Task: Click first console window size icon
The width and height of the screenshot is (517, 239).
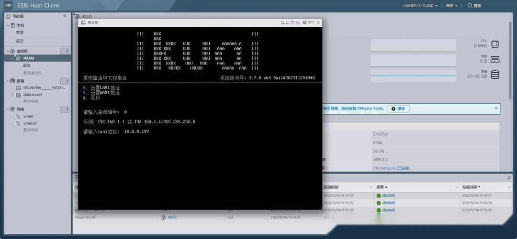Action: click(x=282, y=23)
